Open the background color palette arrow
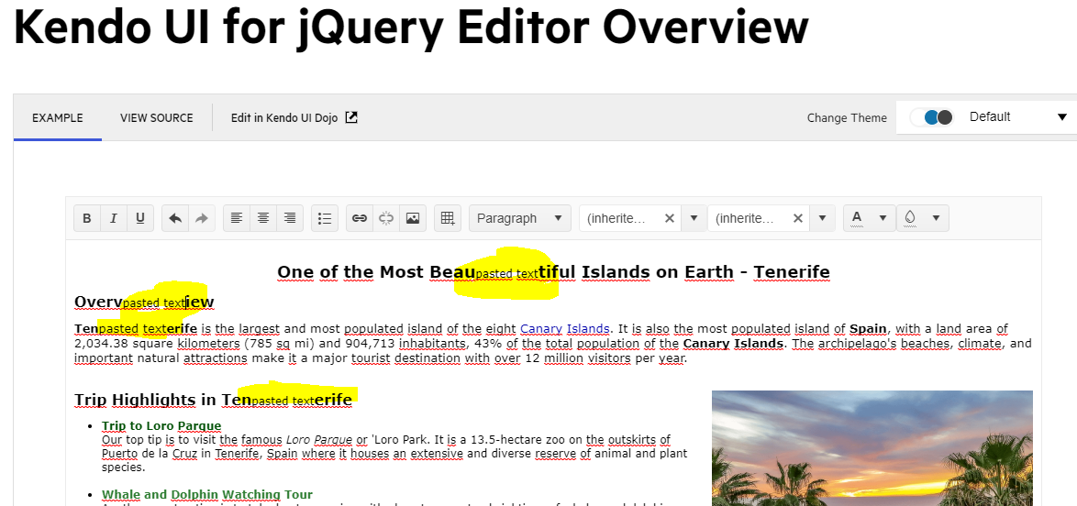 coord(937,218)
